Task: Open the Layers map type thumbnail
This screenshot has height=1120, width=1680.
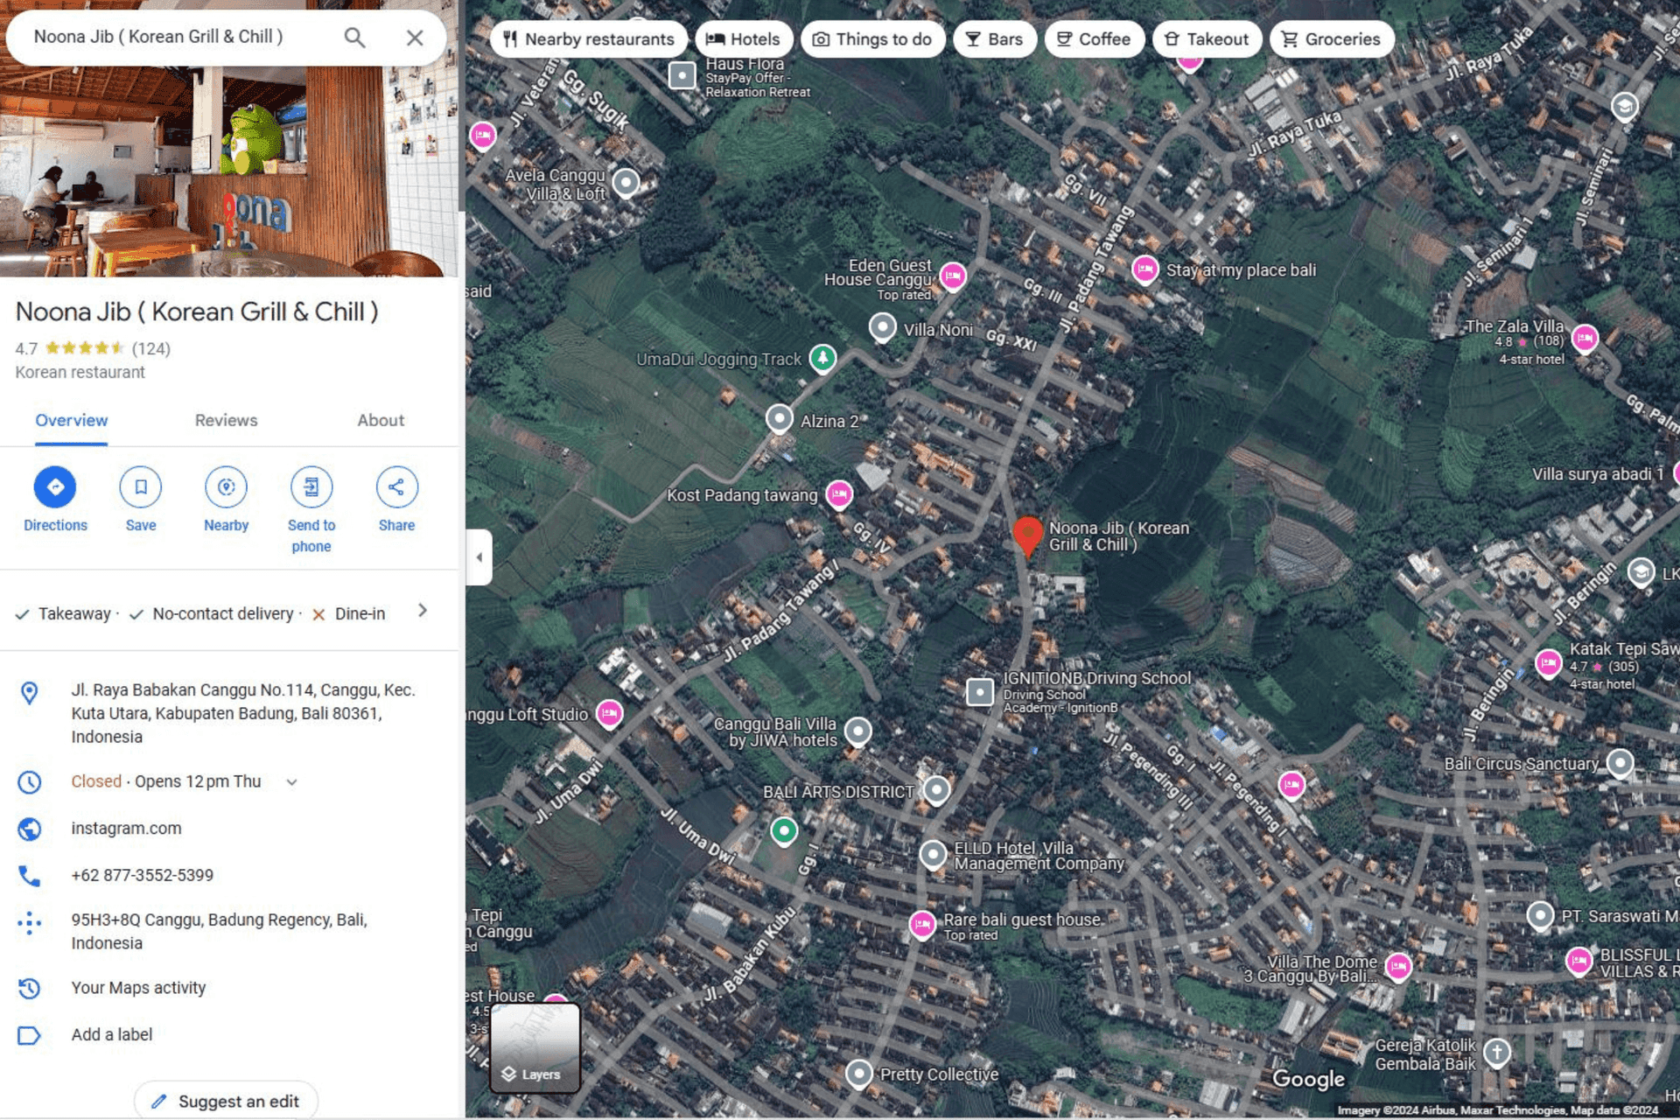Action: (x=535, y=1047)
